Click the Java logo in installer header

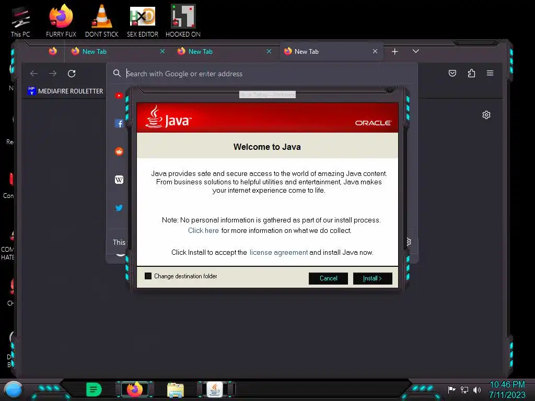click(x=168, y=117)
